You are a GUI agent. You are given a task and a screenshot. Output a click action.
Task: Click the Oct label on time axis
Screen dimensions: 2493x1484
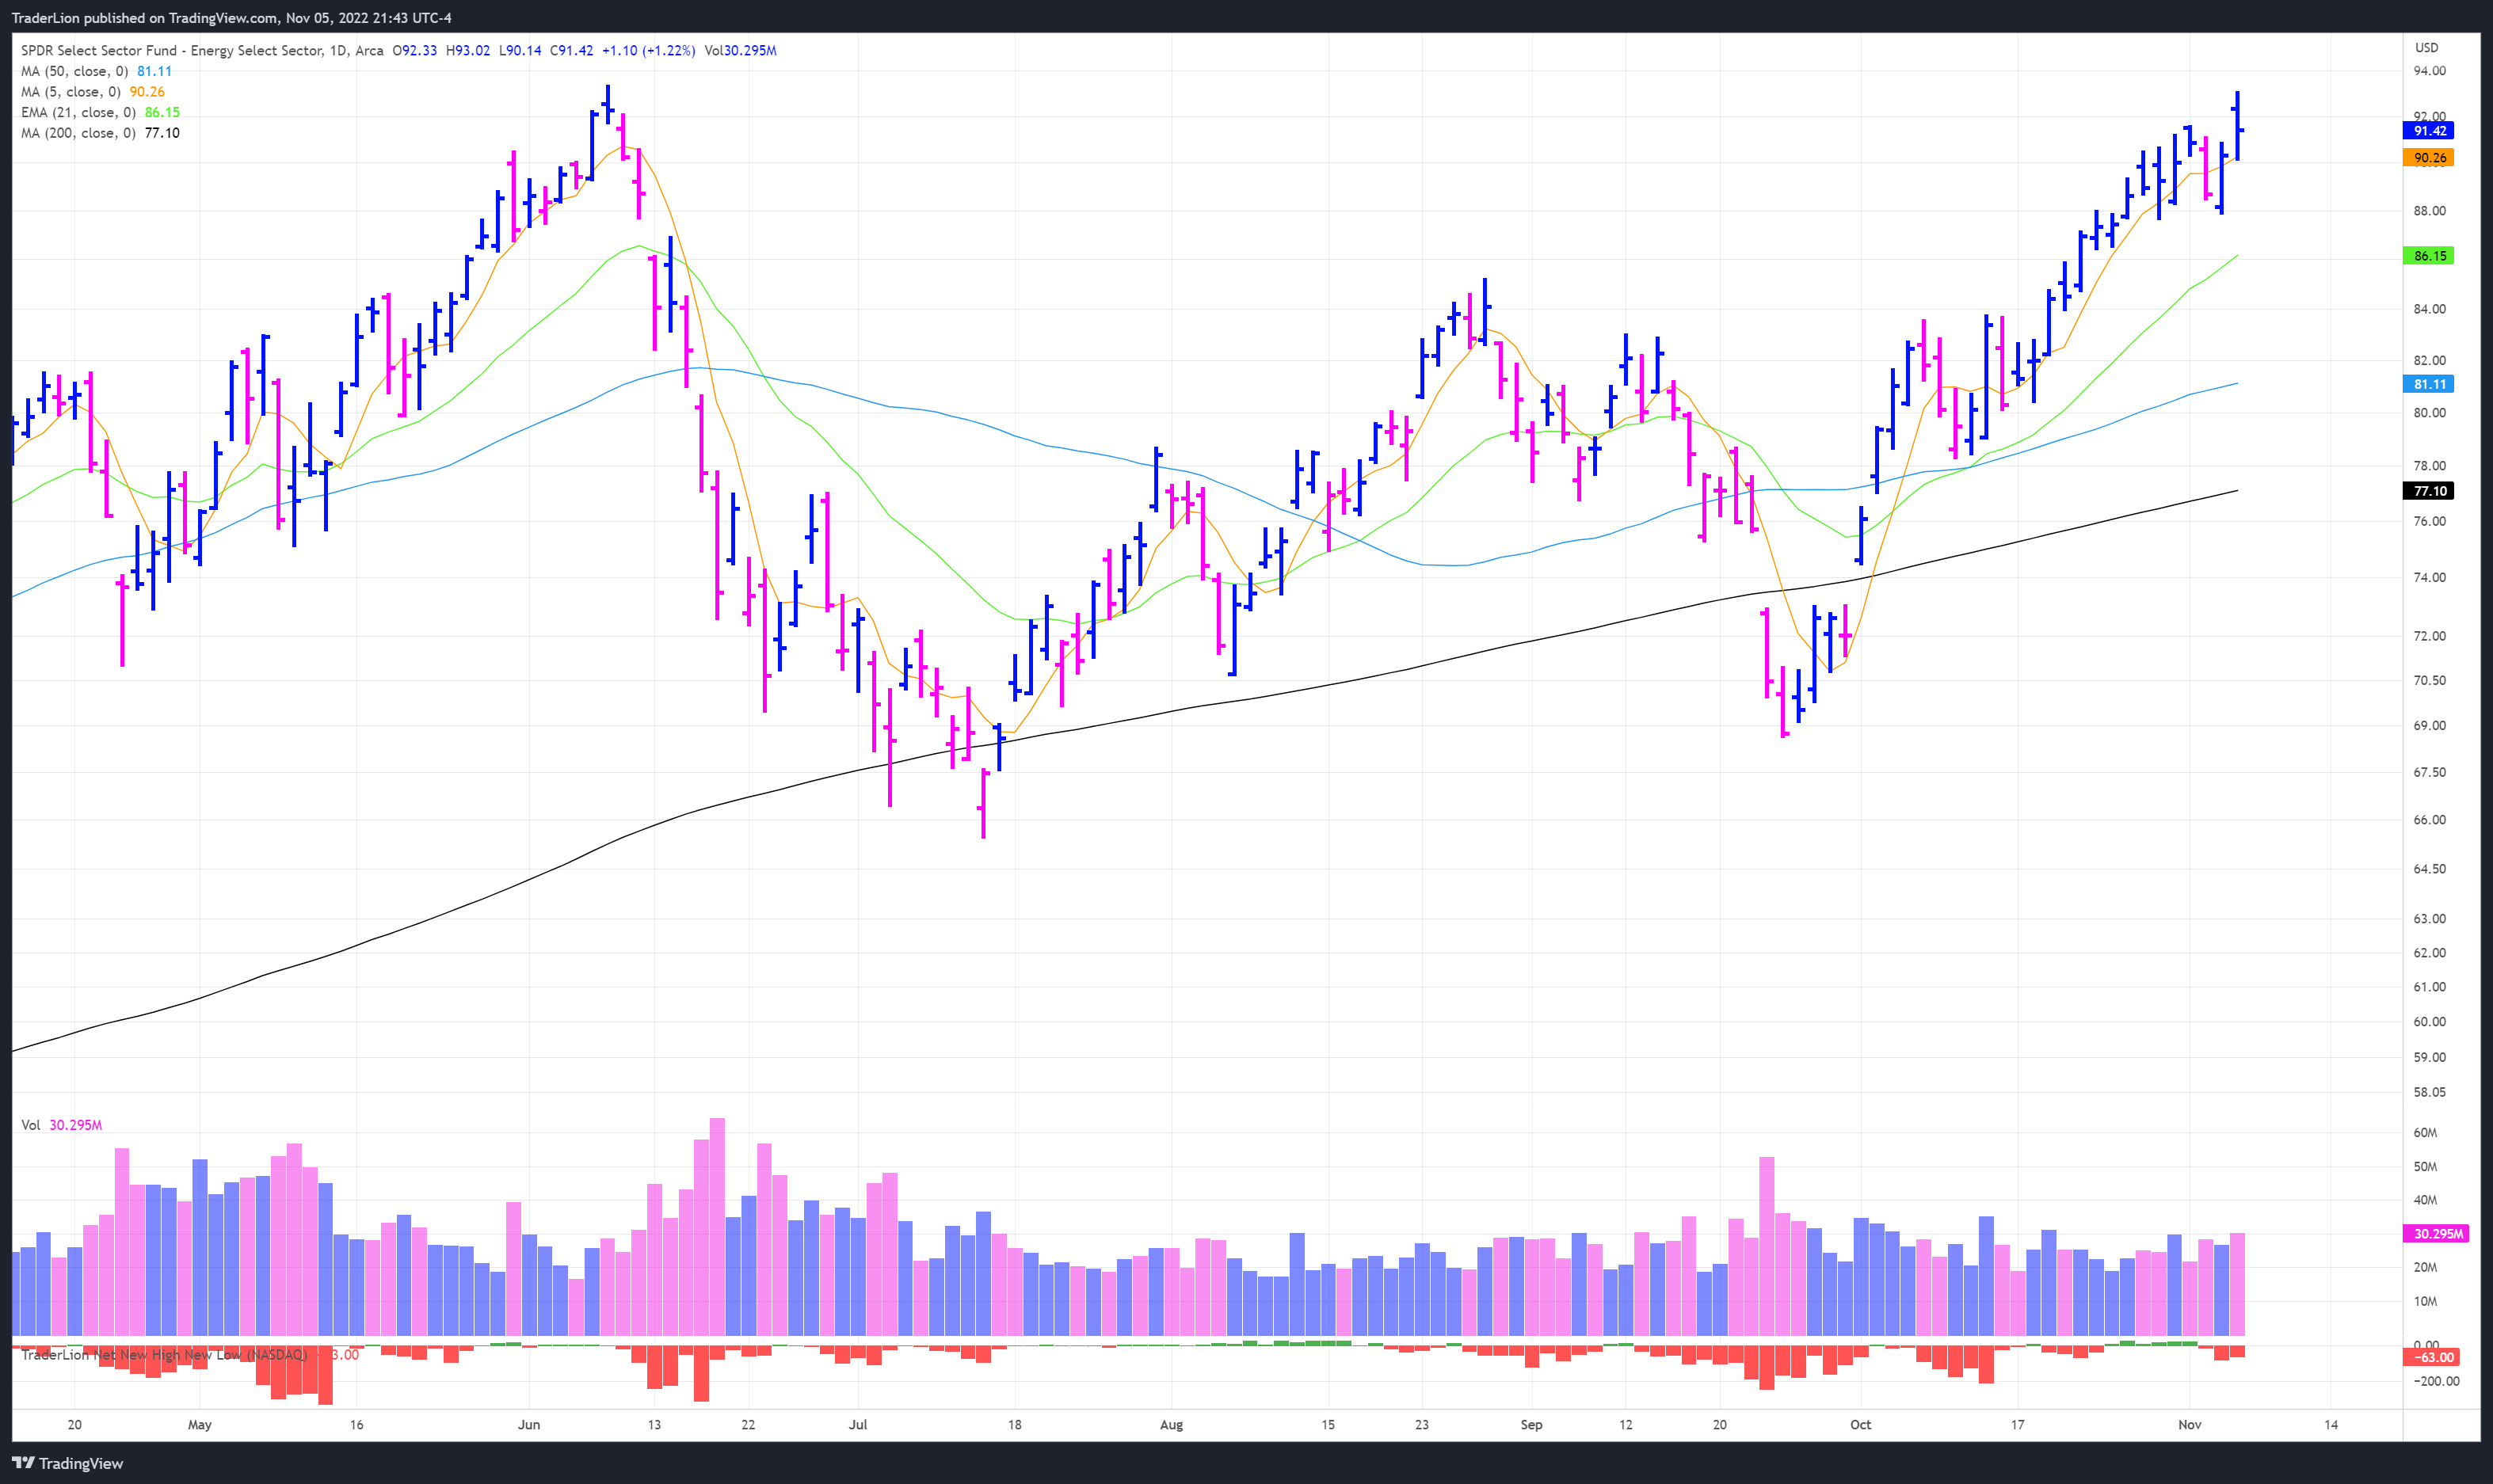(1861, 1425)
